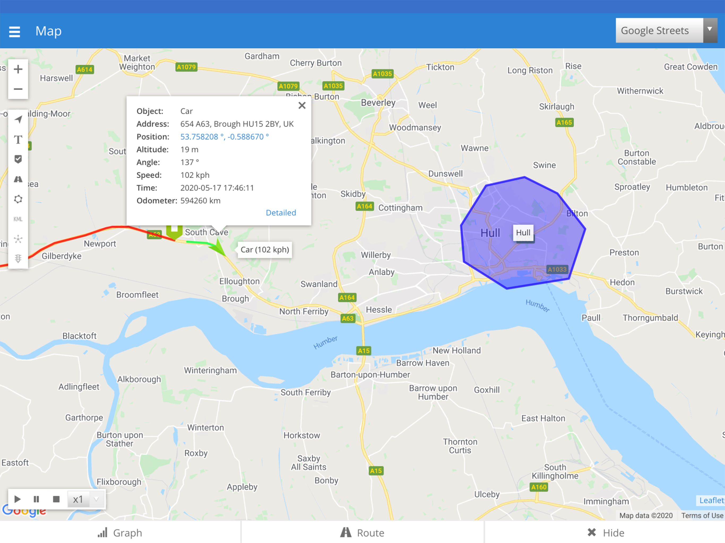Open the Terms of Use link
The image size is (725, 543).
702,515
